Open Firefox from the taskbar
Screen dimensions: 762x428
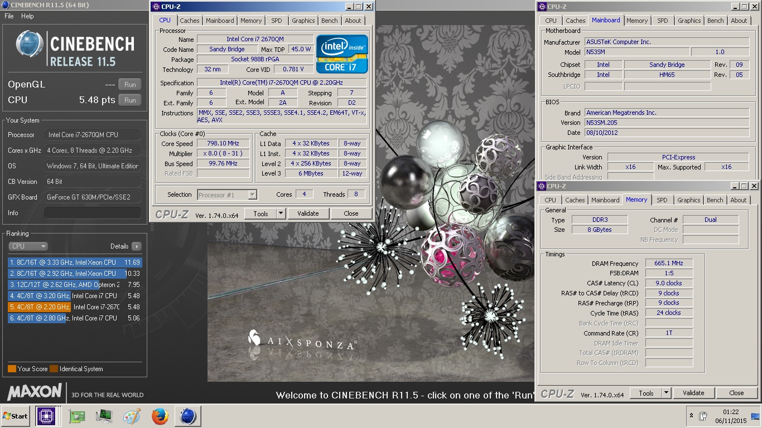point(160,416)
